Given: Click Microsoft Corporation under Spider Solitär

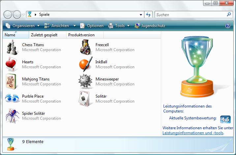Looking at the screenshot, I should [x=42, y=118].
